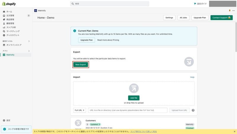This screenshot has height=134, width=237.
Task: Click the info icon in the Current Plan banner
Action: 75,31
